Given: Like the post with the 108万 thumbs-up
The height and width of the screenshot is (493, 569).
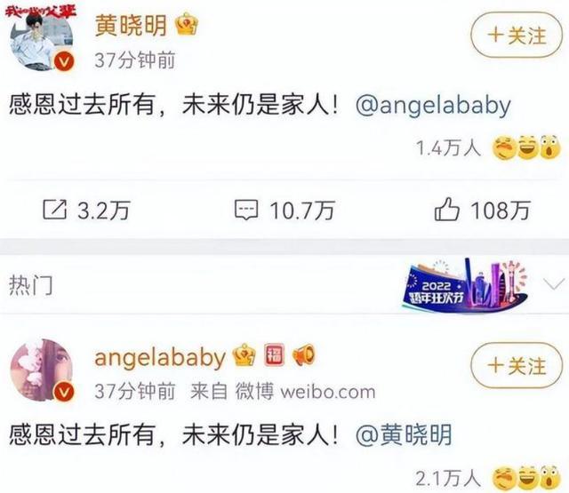Looking at the screenshot, I should 446,209.
